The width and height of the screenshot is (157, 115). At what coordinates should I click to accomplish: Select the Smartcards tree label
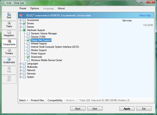pyautogui.click(x=36, y=57)
